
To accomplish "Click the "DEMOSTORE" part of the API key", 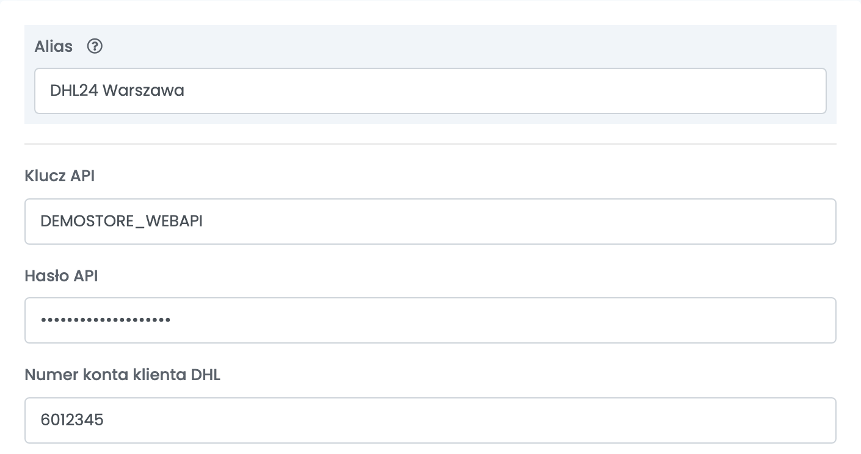I will (x=87, y=221).
